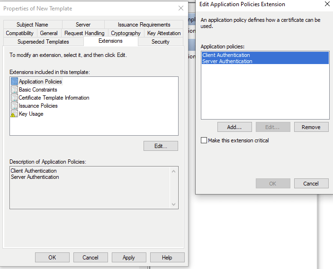Click the Issuance Policies extension icon
The height and width of the screenshot is (269, 333).
(x=14, y=106)
